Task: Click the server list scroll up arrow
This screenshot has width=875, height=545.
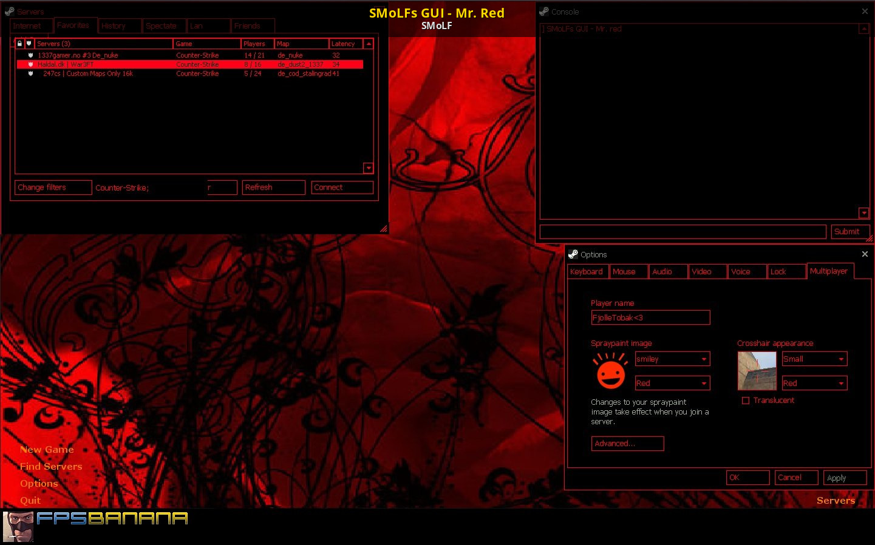Action: click(368, 44)
